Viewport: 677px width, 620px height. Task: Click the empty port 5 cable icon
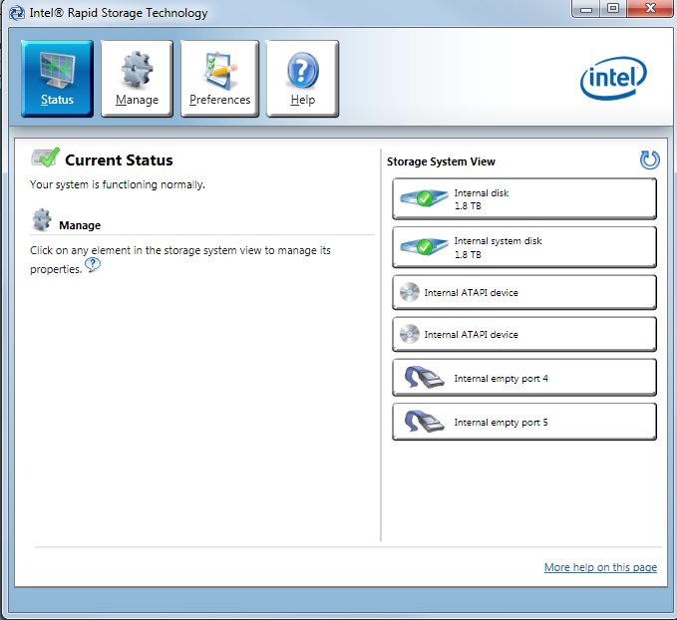(x=424, y=421)
